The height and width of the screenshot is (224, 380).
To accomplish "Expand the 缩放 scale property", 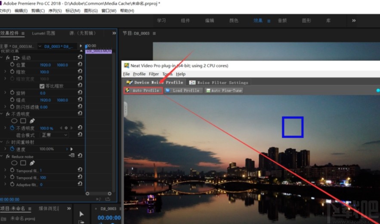I will click(6, 72).
